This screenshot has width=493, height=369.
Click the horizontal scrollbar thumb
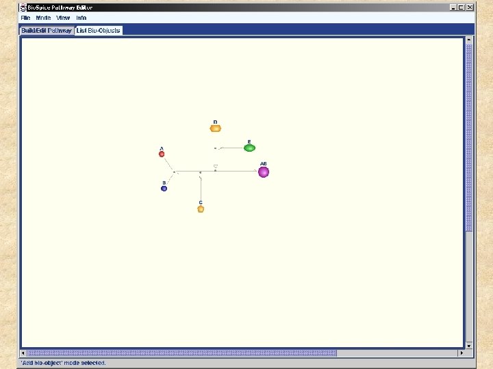coord(181,353)
